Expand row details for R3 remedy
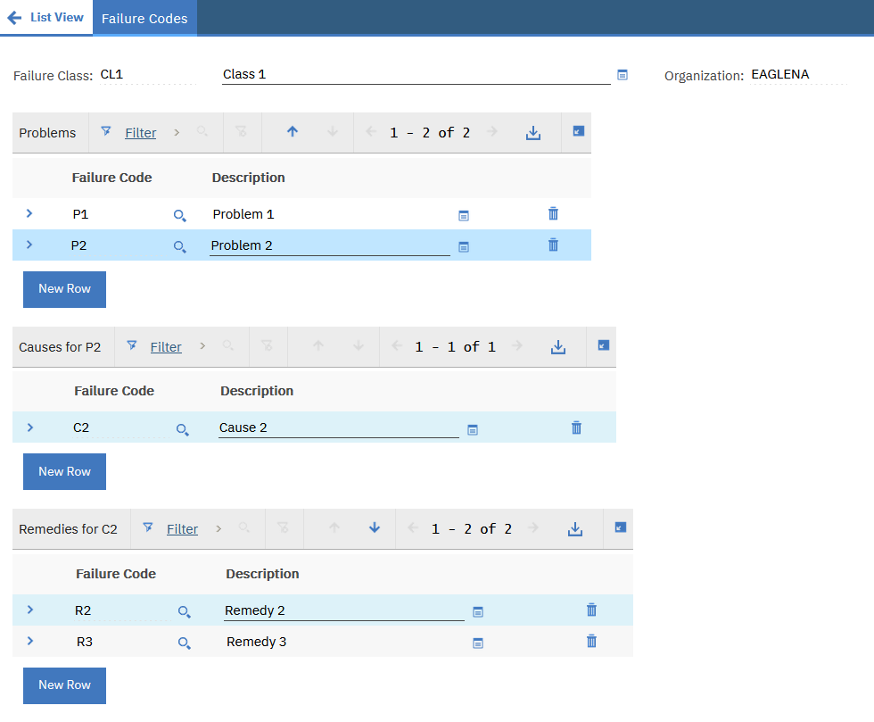 [29, 641]
